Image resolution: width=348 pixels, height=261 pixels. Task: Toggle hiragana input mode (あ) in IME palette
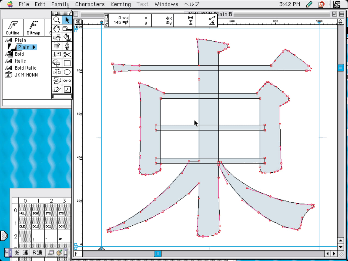click(17, 253)
